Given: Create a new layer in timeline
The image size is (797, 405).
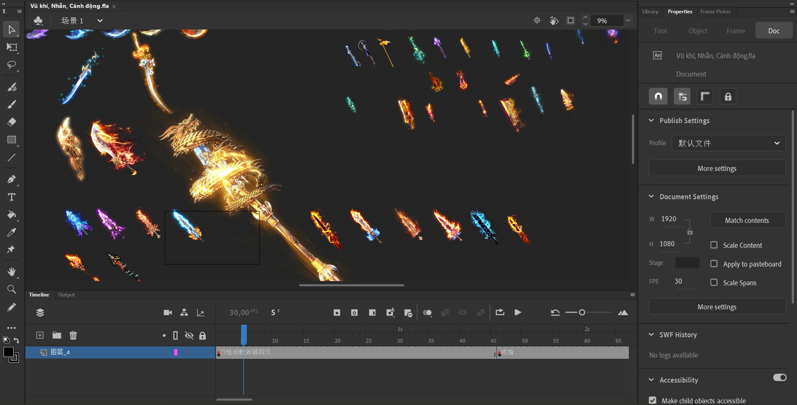Looking at the screenshot, I should [x=40, y=335].
